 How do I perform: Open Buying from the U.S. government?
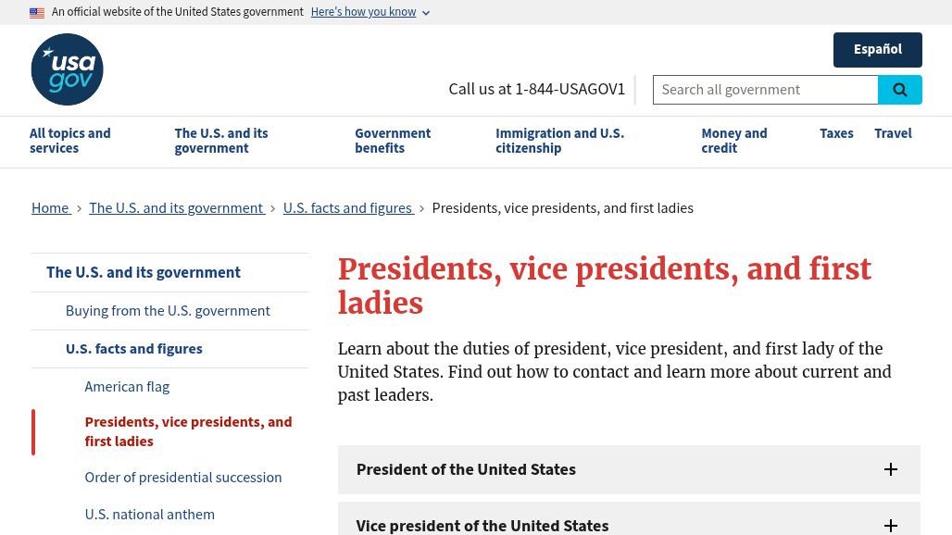coord(168,311)
